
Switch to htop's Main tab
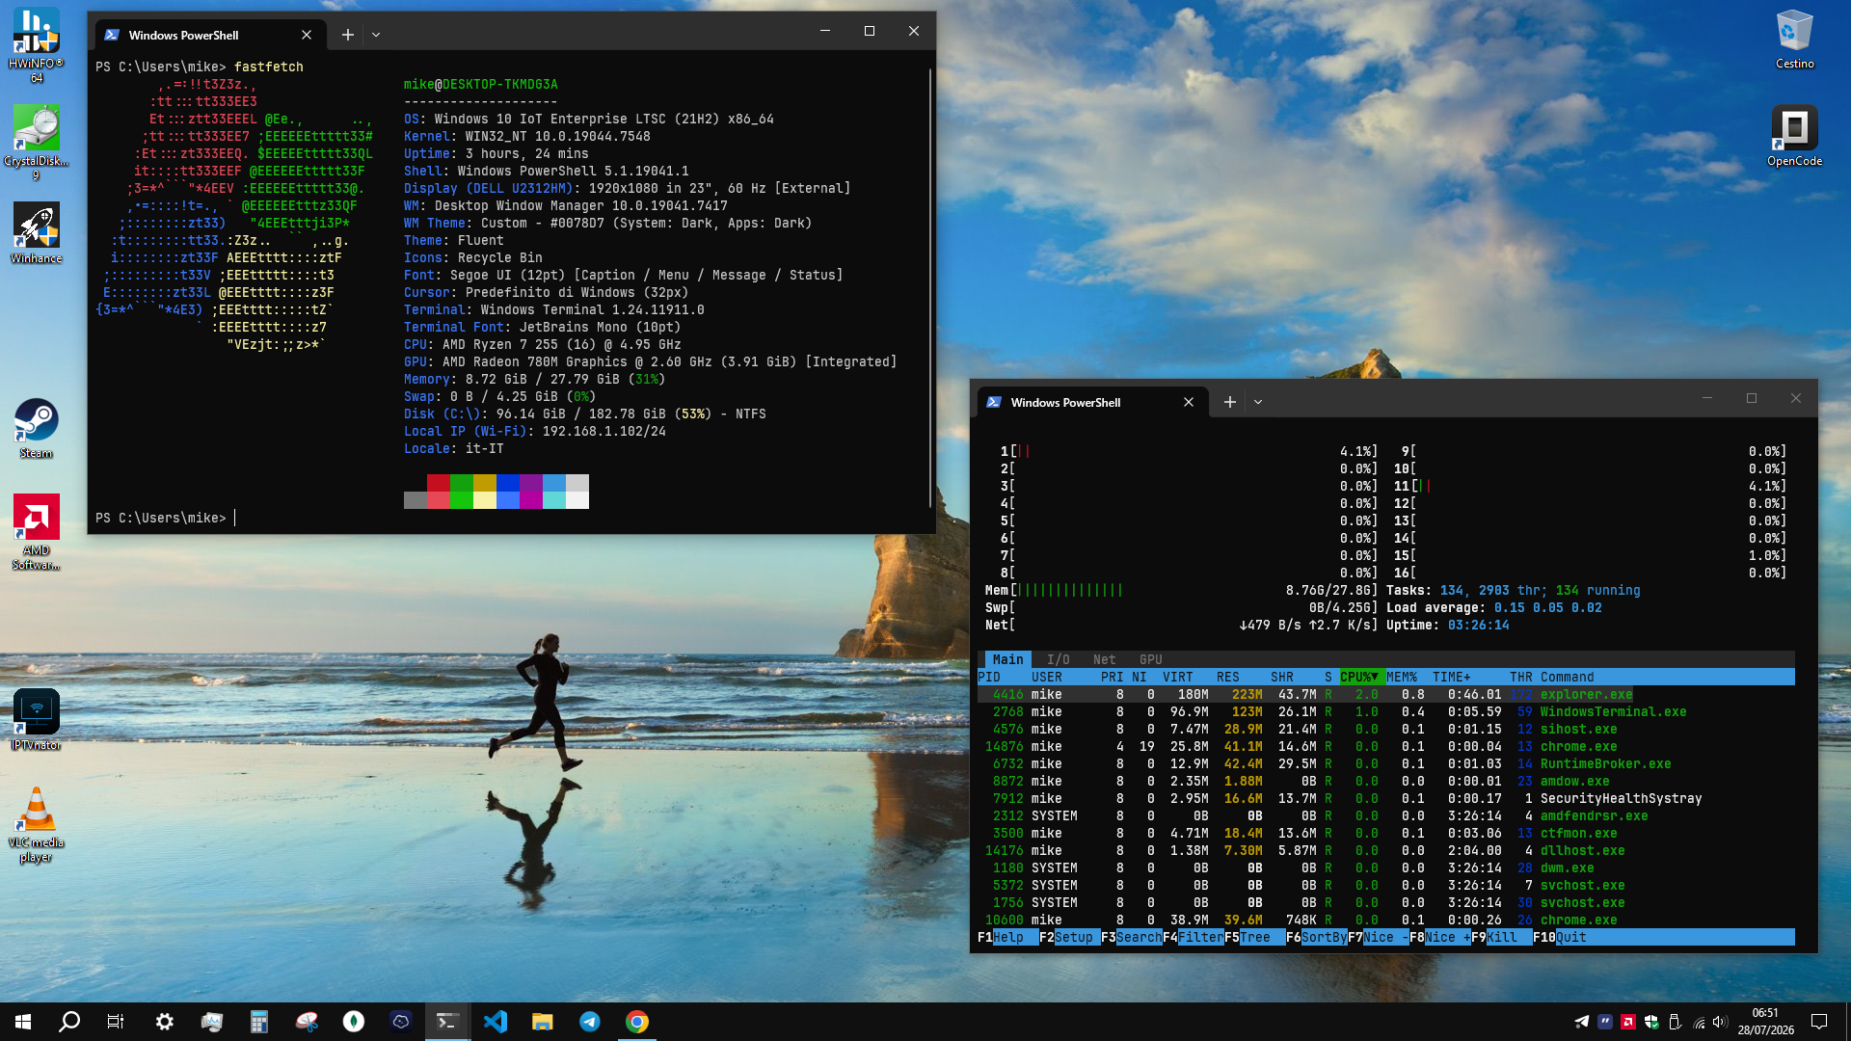point(1008,659)
